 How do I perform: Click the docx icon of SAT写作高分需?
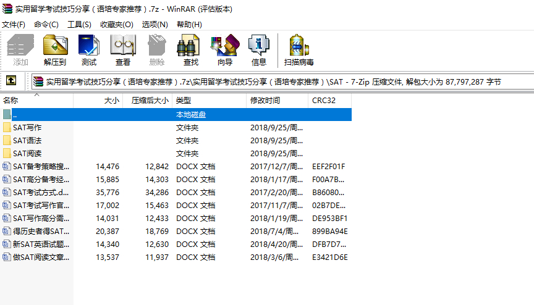pyautogui.click(x=7, y=218)
